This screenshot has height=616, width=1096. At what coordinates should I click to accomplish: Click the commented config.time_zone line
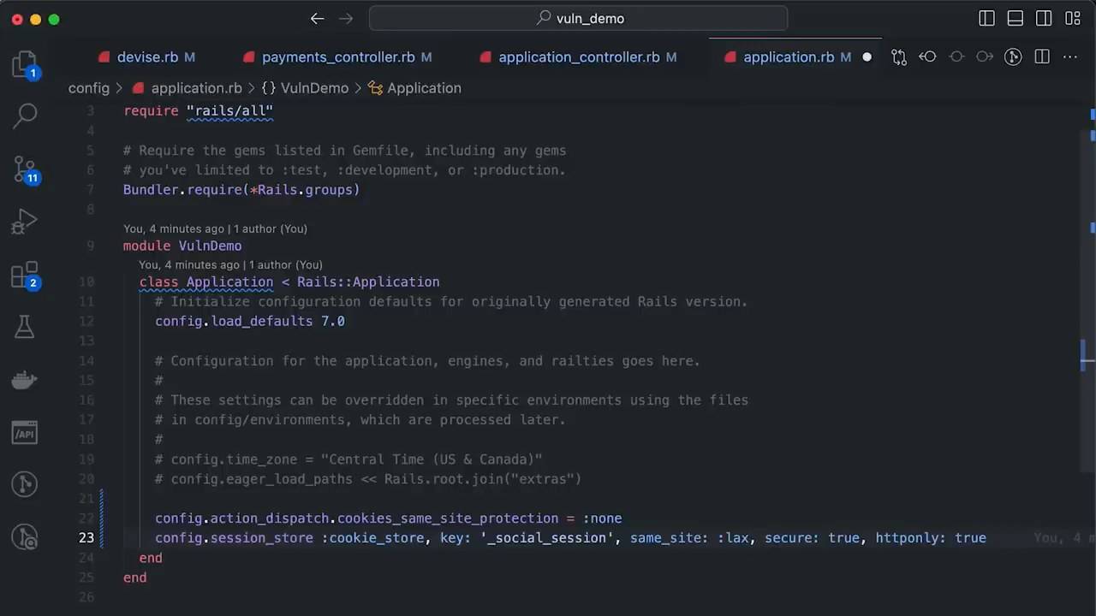(348, 459)
